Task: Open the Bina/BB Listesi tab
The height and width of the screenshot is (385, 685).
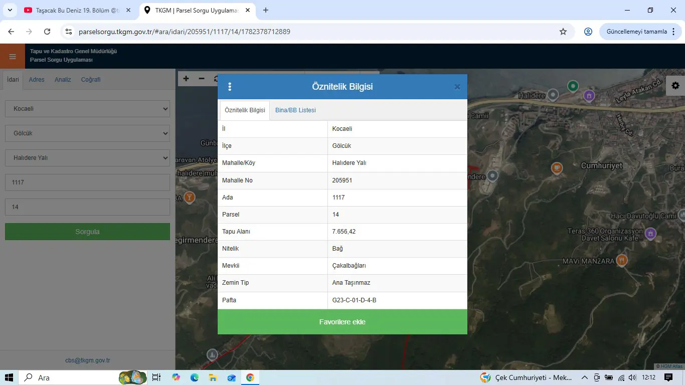Action: (295, 110)
